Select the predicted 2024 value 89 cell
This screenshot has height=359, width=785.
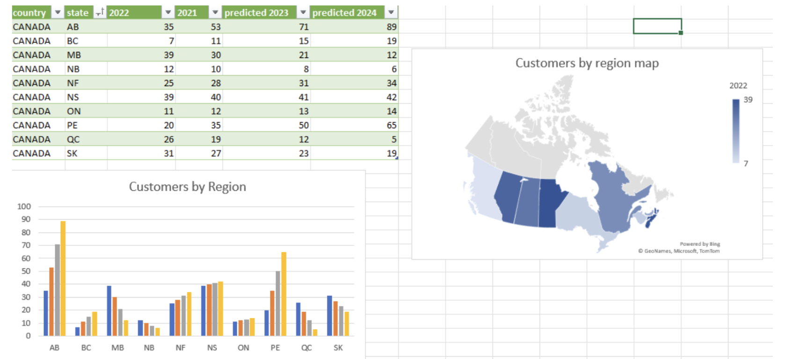pos(354,27)
